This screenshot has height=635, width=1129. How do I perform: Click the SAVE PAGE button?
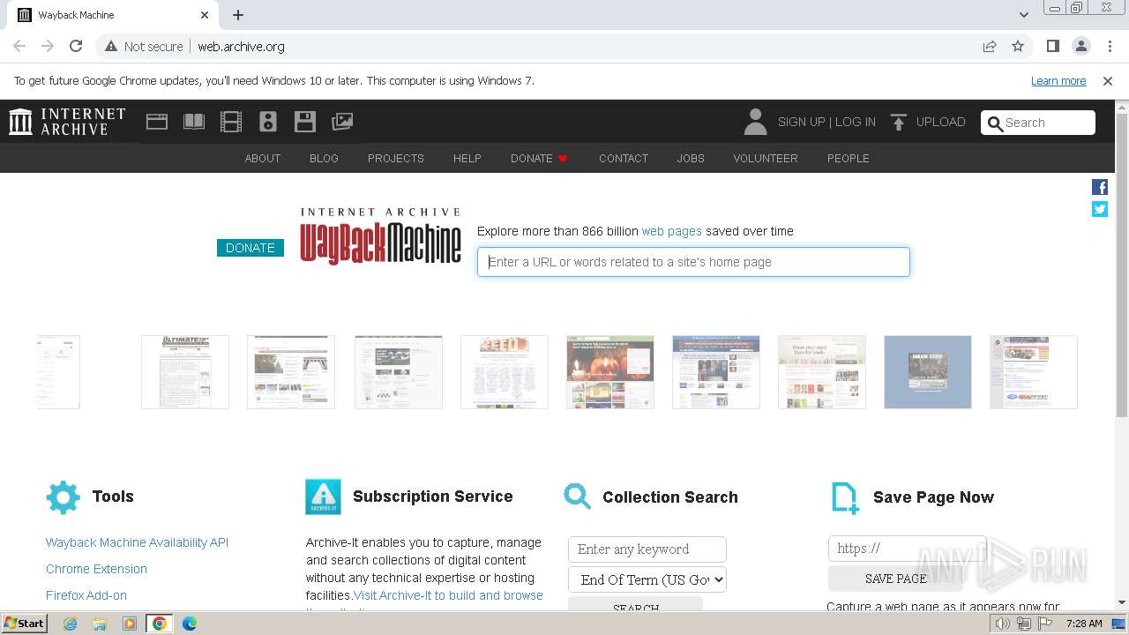[895, 579]
